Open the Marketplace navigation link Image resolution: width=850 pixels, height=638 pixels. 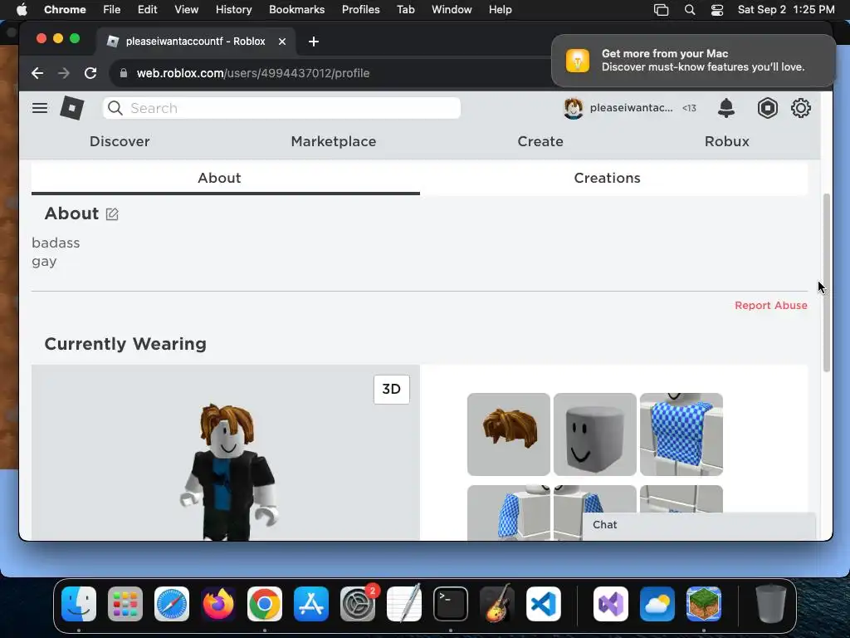pyautogui.click(x=334, y=141)
